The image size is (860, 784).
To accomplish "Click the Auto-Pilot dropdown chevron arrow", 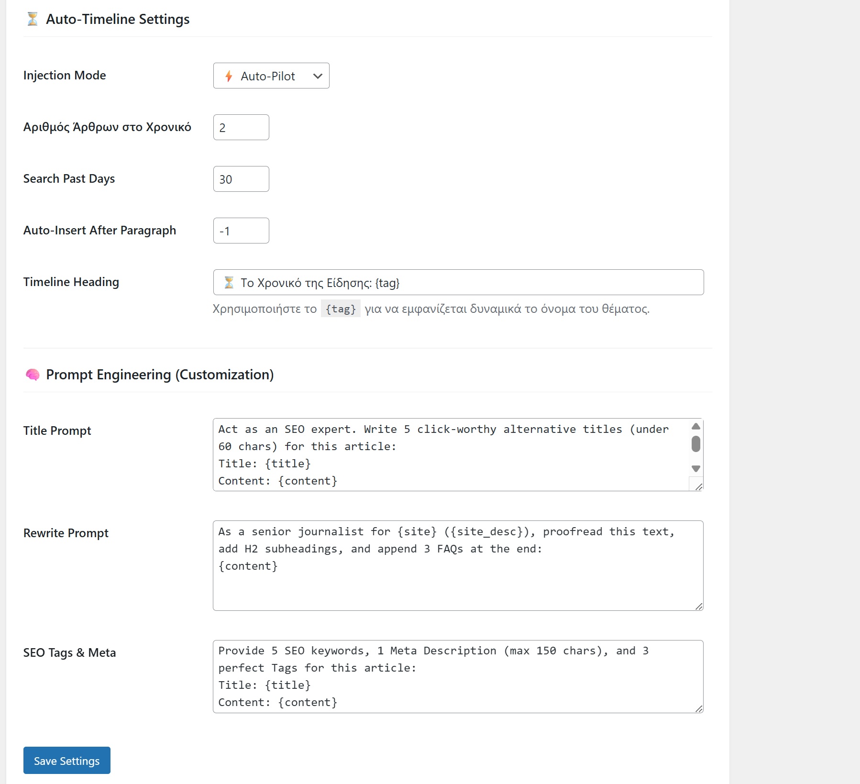I will 318,76.
